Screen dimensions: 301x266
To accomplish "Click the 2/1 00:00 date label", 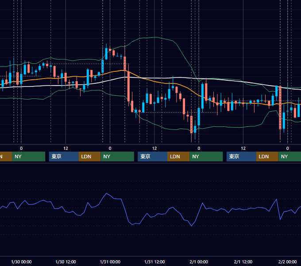I will [199, 262].
